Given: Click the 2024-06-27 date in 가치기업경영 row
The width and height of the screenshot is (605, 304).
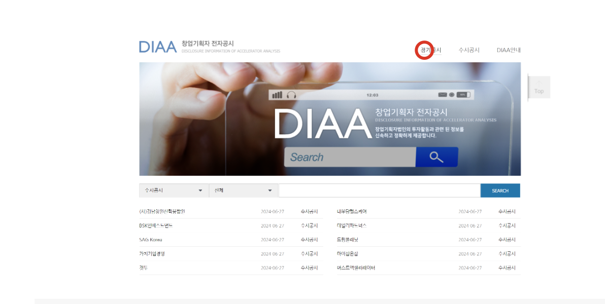Looking at the screenshot, I should point(273,253).
